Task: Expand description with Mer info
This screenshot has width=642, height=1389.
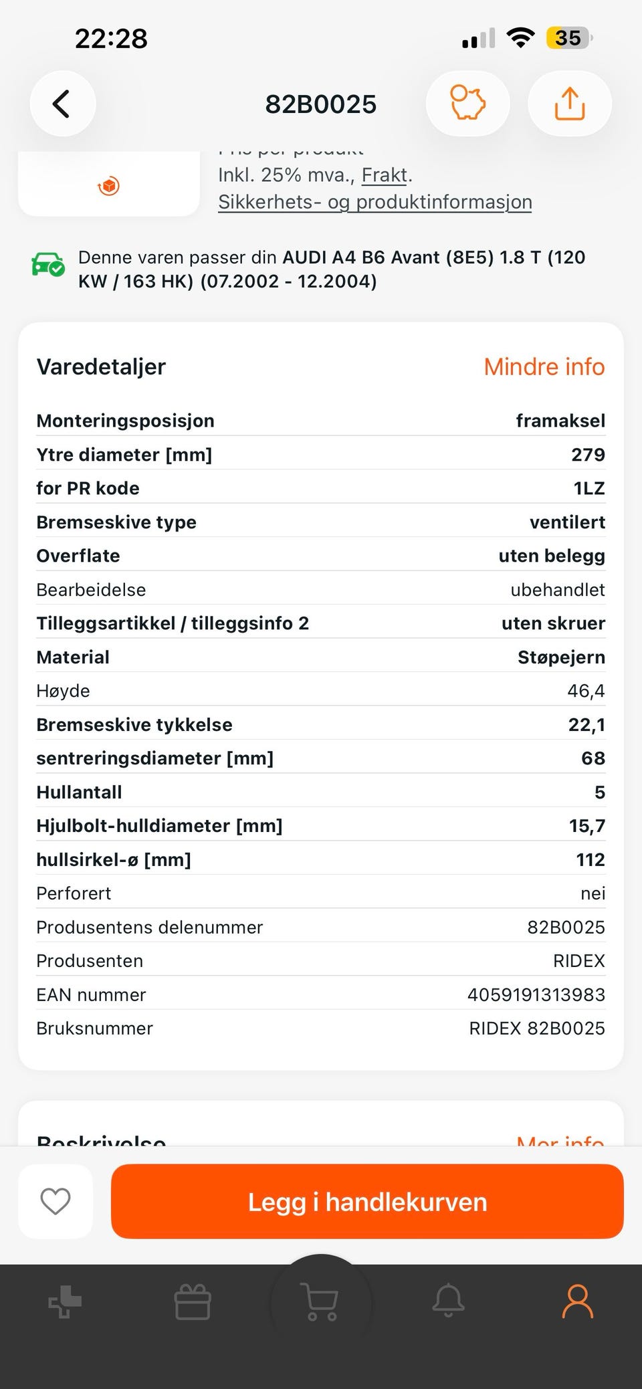Action: point(560,1140)
